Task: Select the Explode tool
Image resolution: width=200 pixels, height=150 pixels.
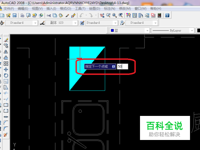Action: pos(6,135)
